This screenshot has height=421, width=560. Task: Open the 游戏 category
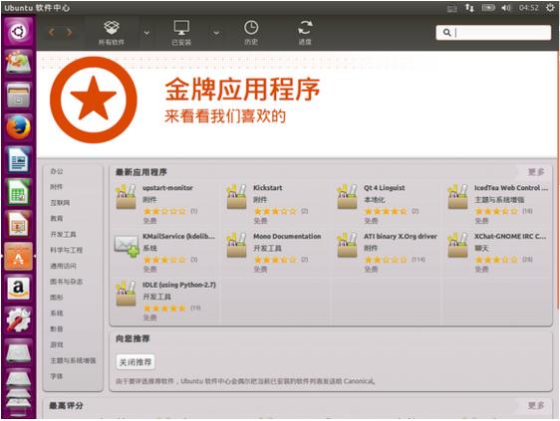pos(57,344)
